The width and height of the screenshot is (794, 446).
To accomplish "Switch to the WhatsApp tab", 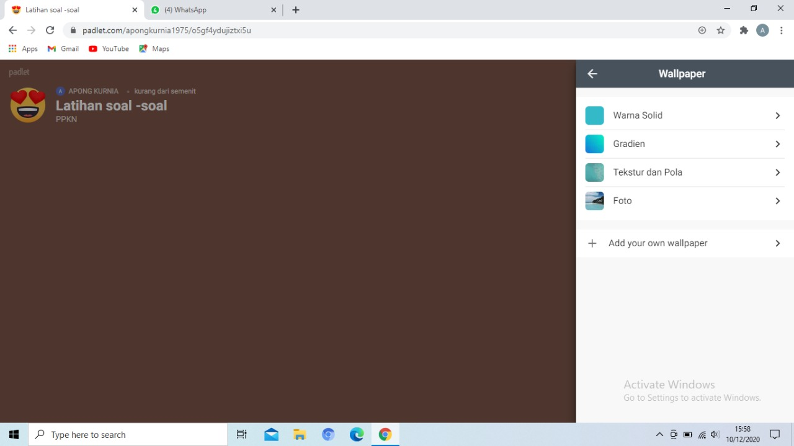I will (x=211, y=10).
